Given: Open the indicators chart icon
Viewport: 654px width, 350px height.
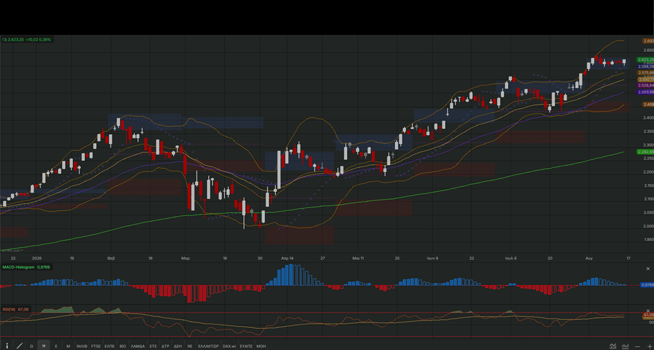Looking at the screenshot, I should tap(613, 346).
